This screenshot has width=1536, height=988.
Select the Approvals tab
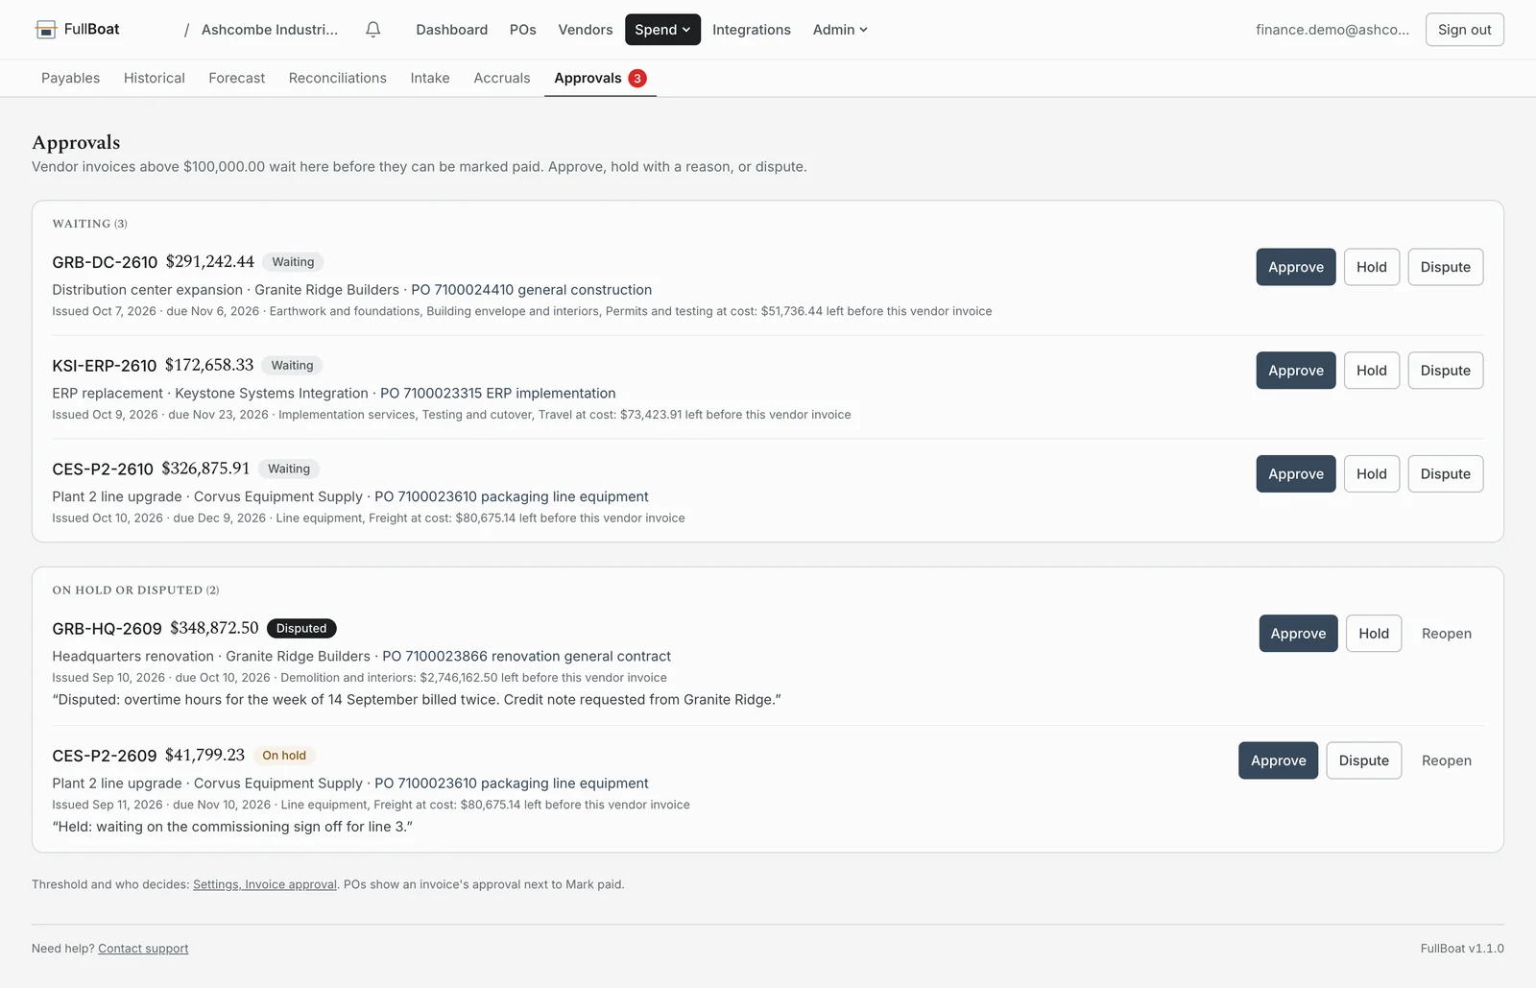[600, 78]
